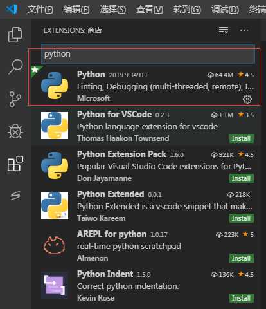Click the 921K download count
The height and width of the screenshot is (309, 266).
tap(222, 154)
